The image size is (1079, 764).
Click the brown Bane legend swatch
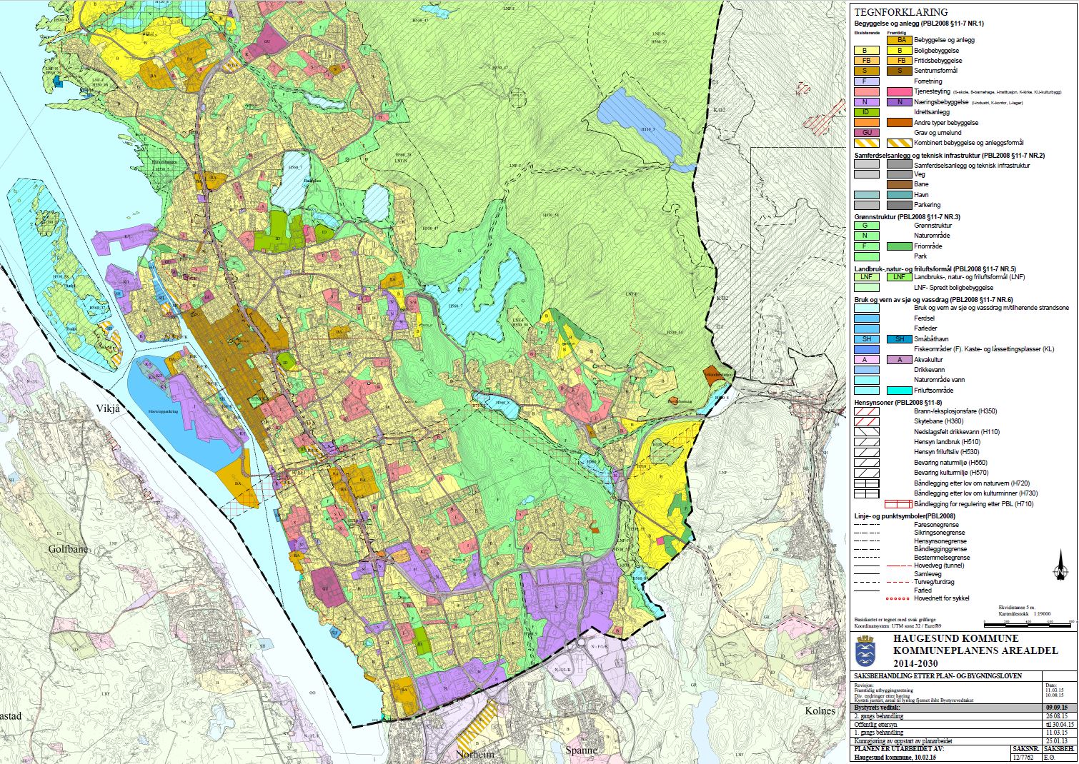pos(898,184)
